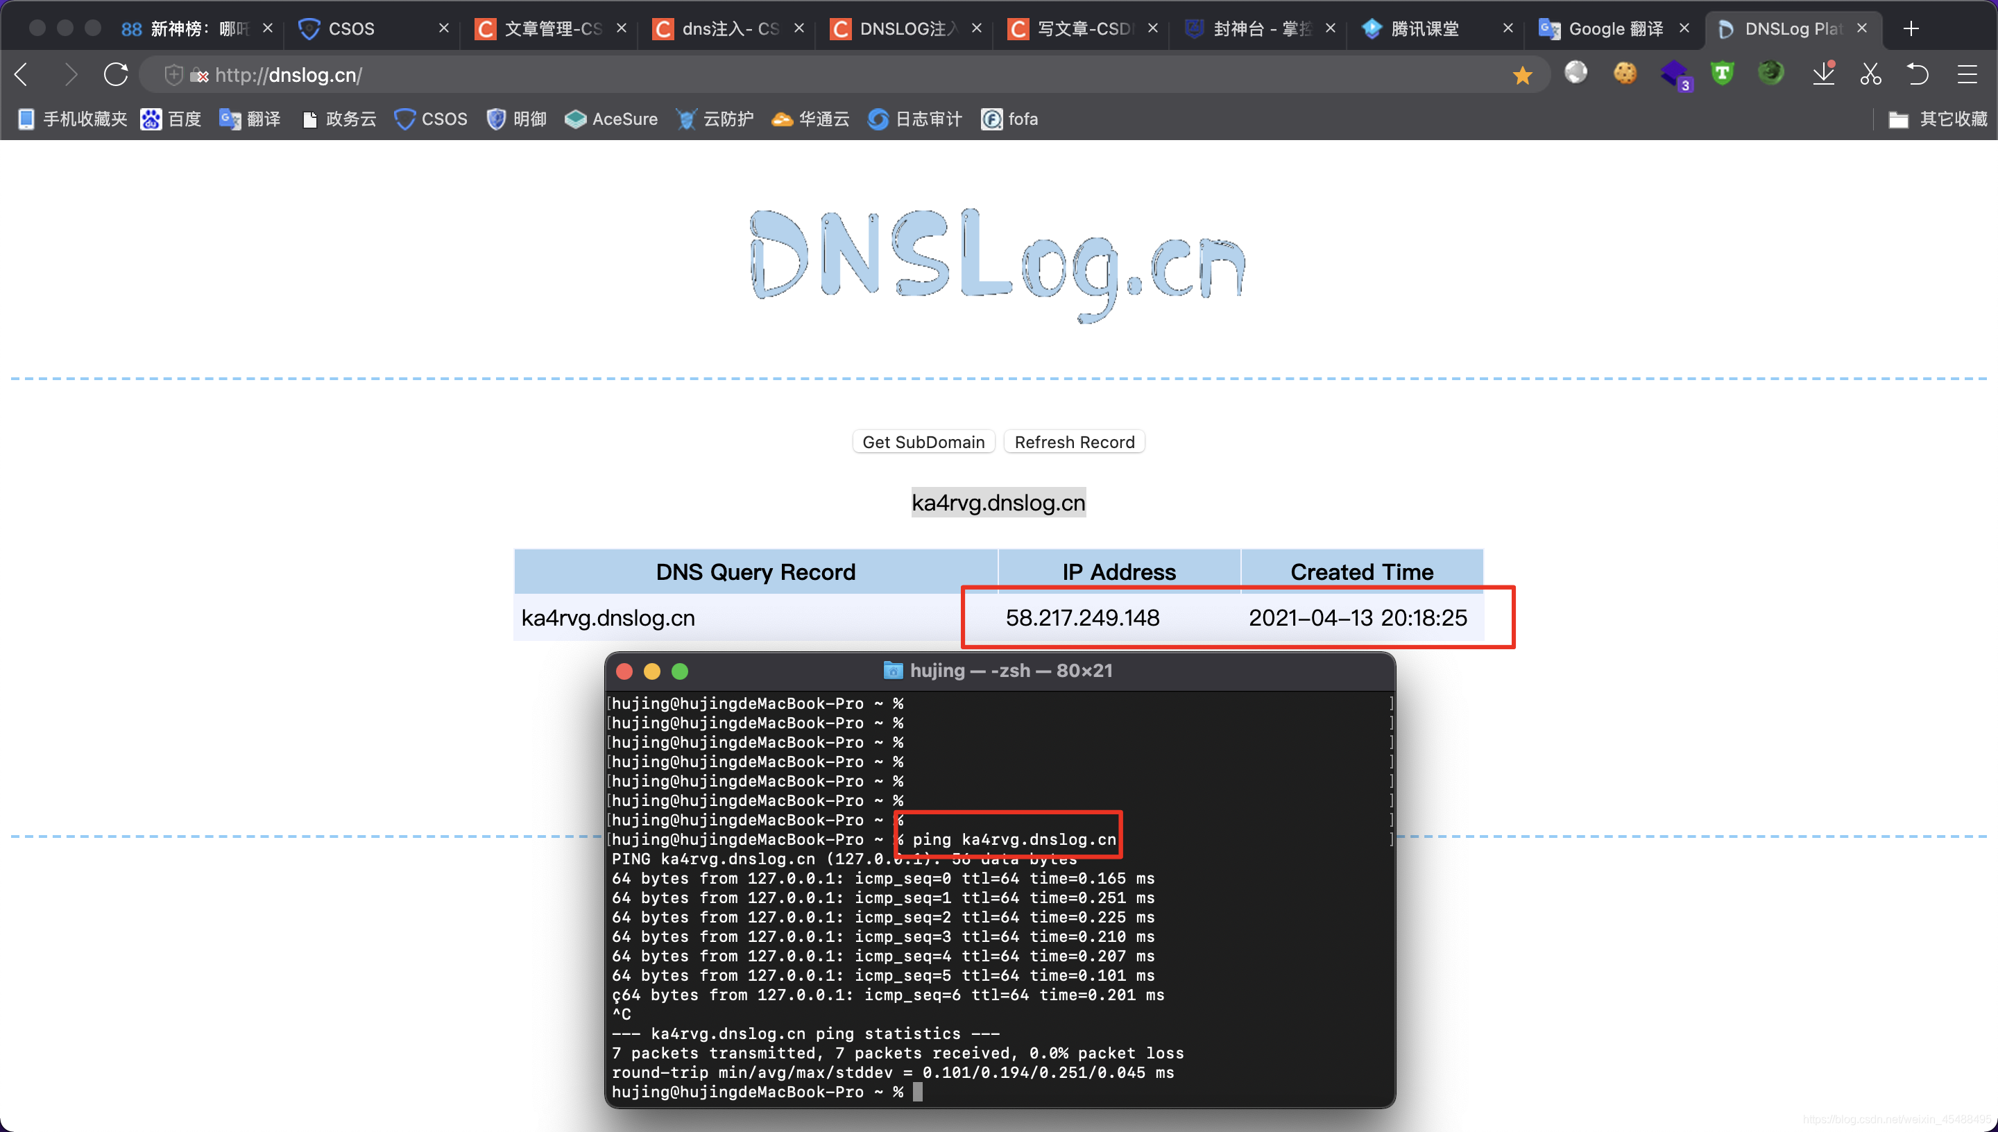Open 百度 bookmark
The width and height of the screenshot is (1998, 1132).
click(171, 119)
